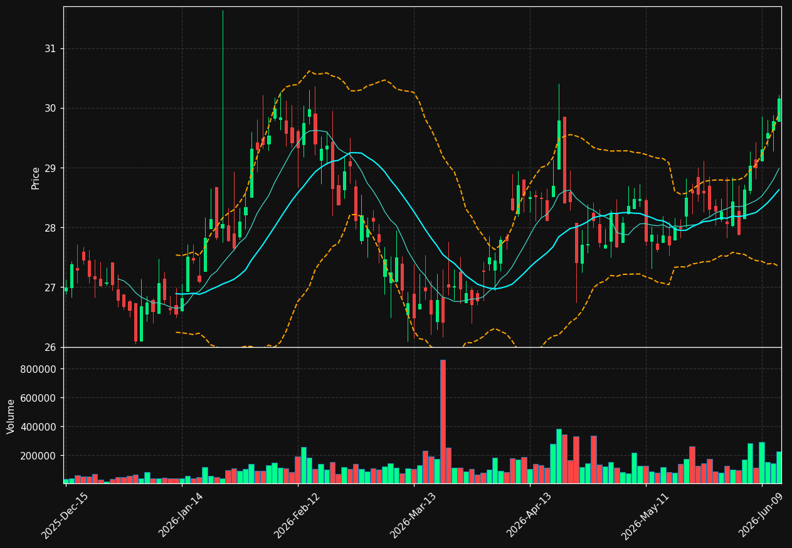The width and height of the screenshot is (792, 548).
Task: Click the tallest volume bar exceeding 800000
Action: tap(443, 421)
